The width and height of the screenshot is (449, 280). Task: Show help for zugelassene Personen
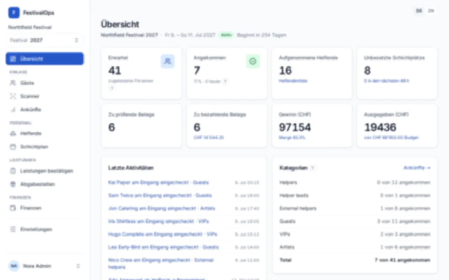click(112, 89)
